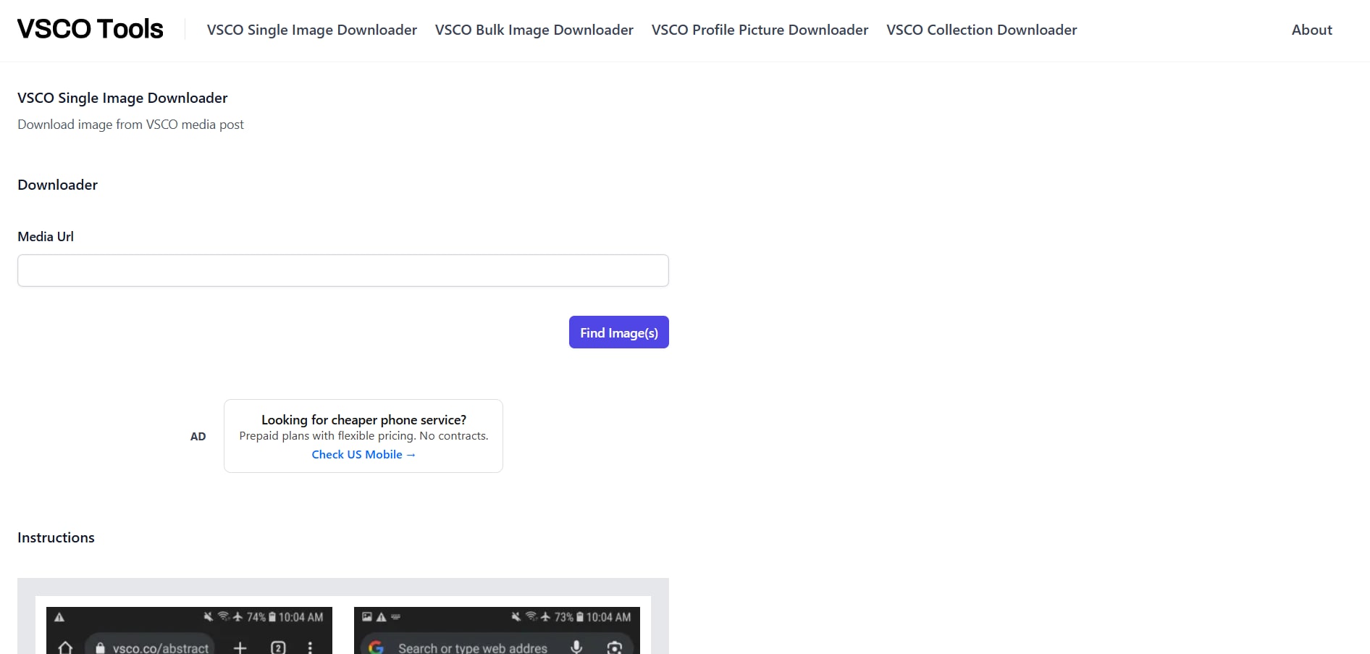Screen dimensions: 1370x654
Task: Switch to VSCO Profile Picture Downloader
Action: point(760,30)
